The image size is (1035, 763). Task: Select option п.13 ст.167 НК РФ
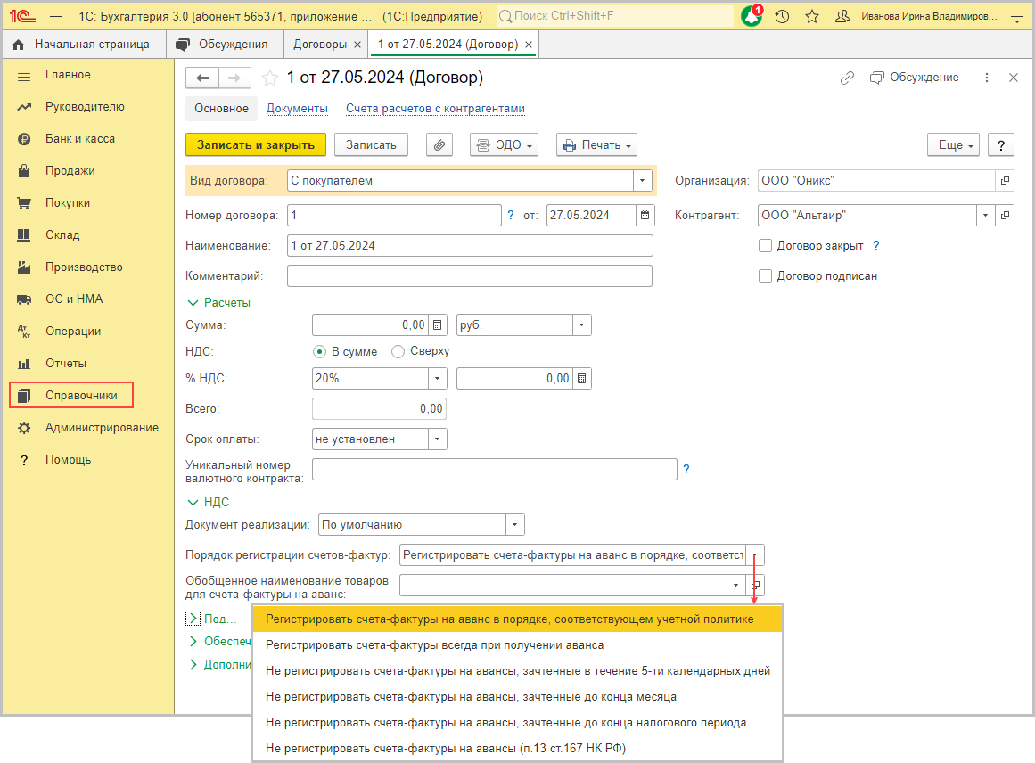(517, 748)
